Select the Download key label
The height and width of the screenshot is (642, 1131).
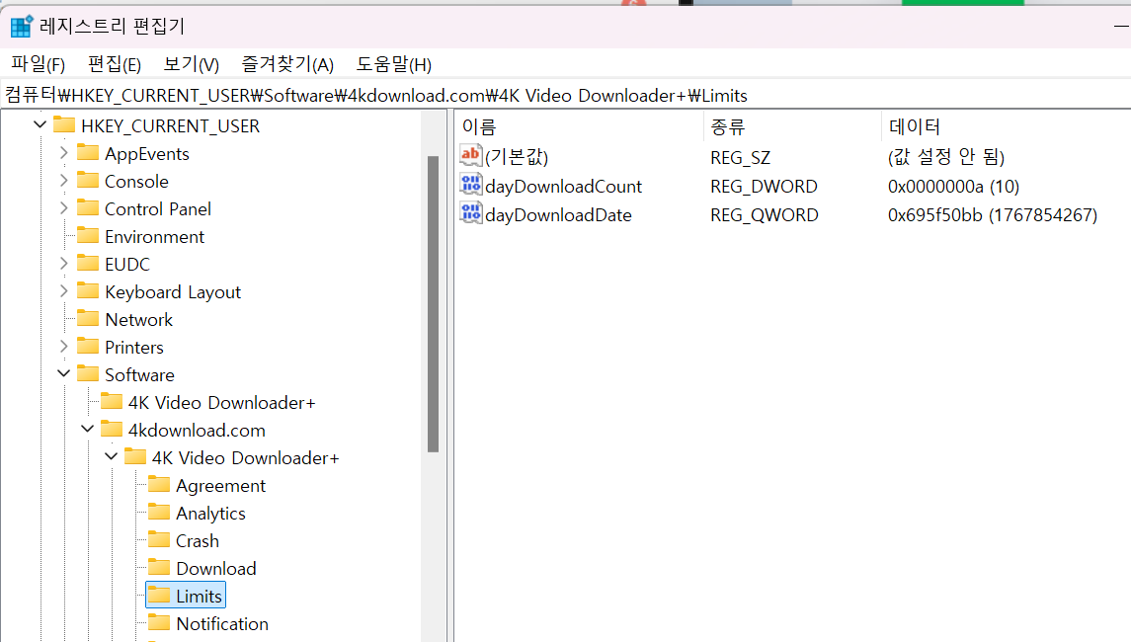click(216, 569)
